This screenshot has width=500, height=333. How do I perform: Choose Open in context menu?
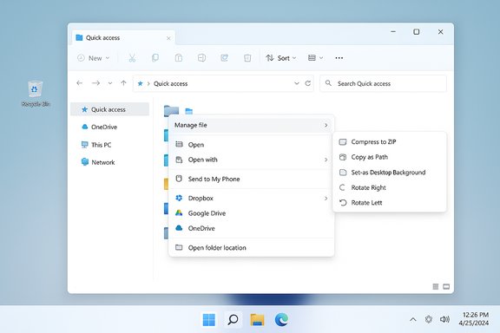pyautogui.click(x=251, y=145)
